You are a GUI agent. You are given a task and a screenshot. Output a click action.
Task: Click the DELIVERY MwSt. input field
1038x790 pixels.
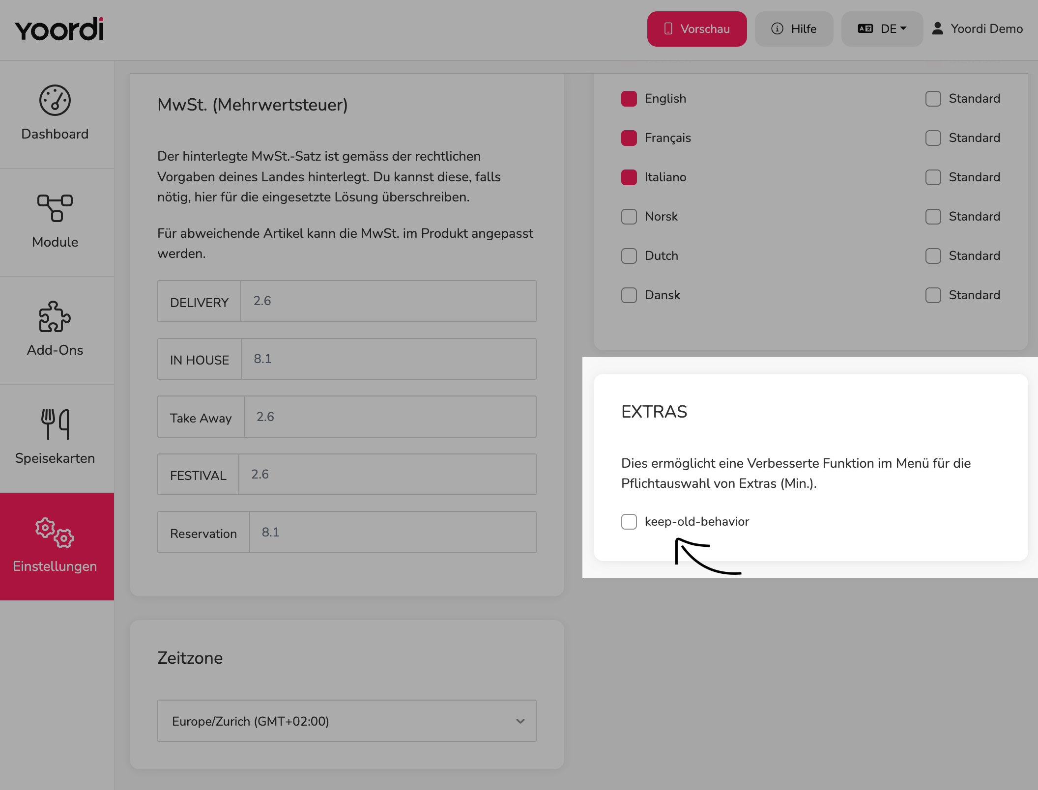click(x=388, y=301)
